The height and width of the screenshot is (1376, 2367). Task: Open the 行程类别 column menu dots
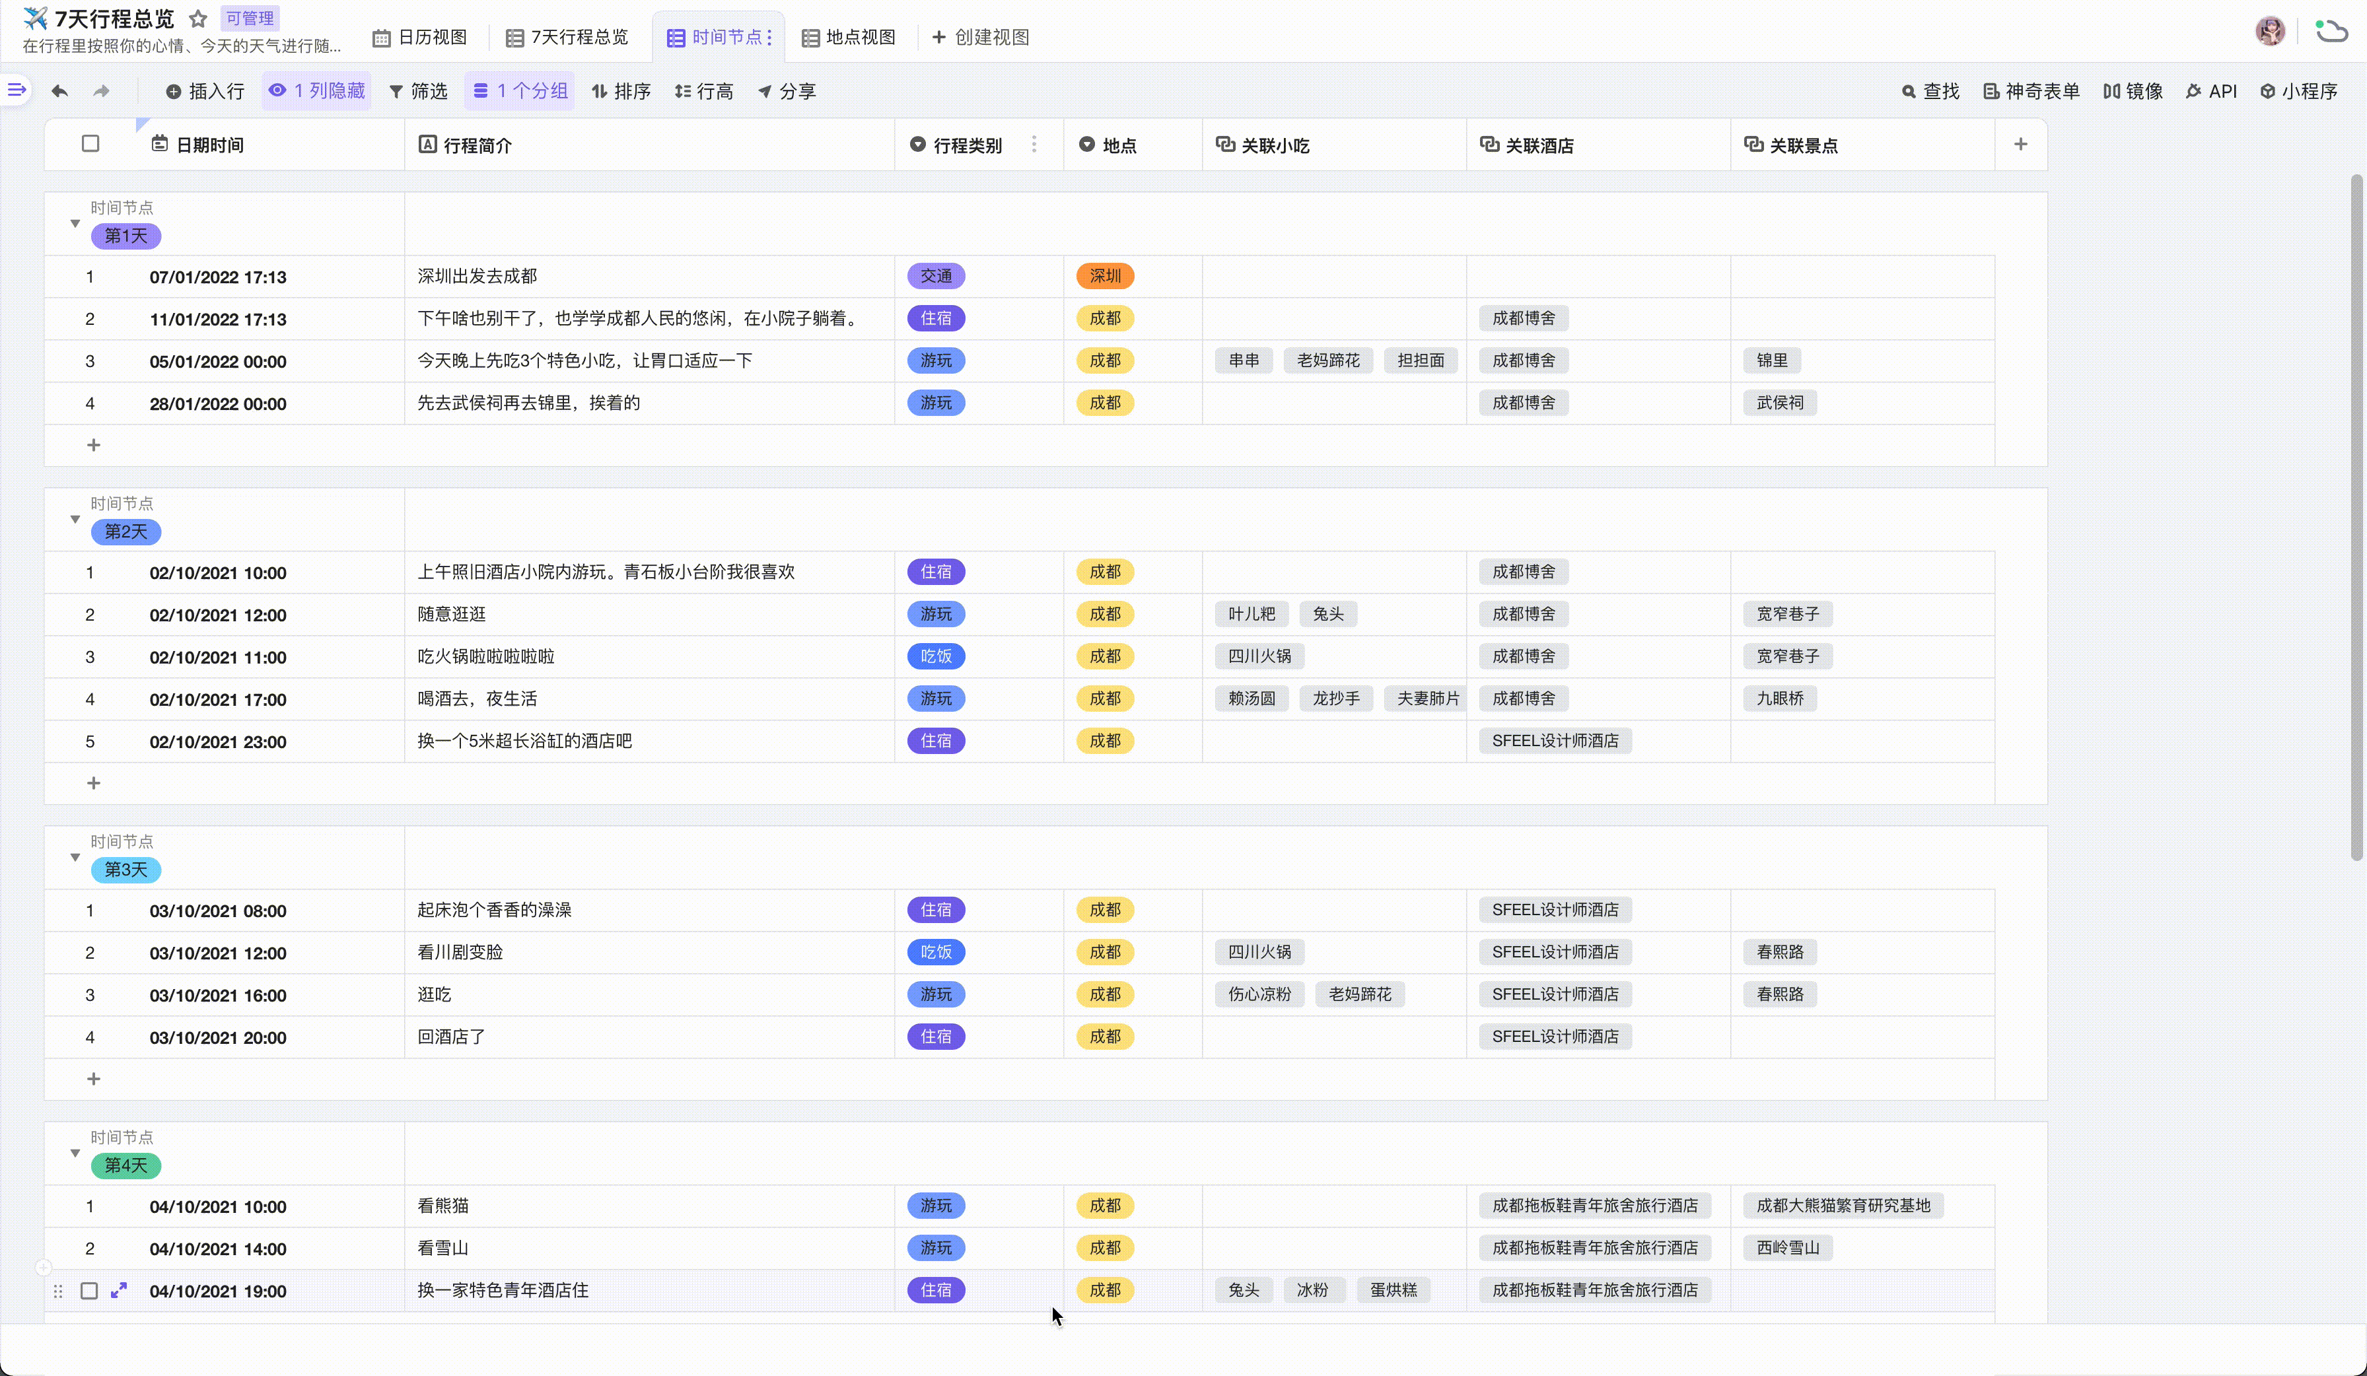[x=1034, y=144]
